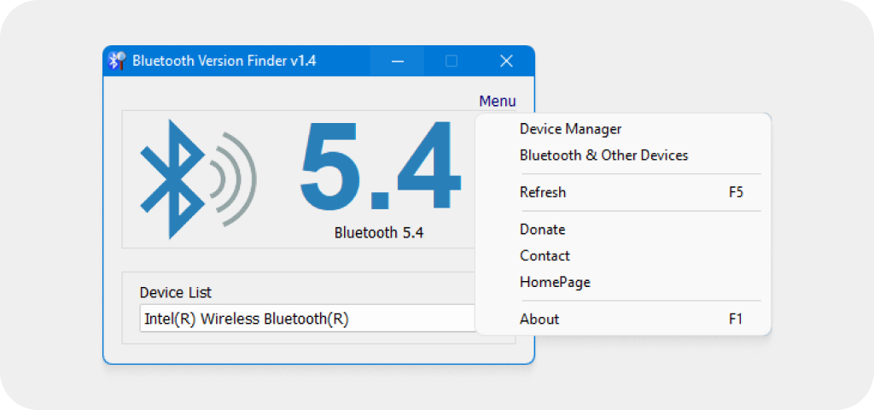Image resolution: width=874 pixels, height=410 pixels.
Task: Click the Device List label
Action: [176, 292]
